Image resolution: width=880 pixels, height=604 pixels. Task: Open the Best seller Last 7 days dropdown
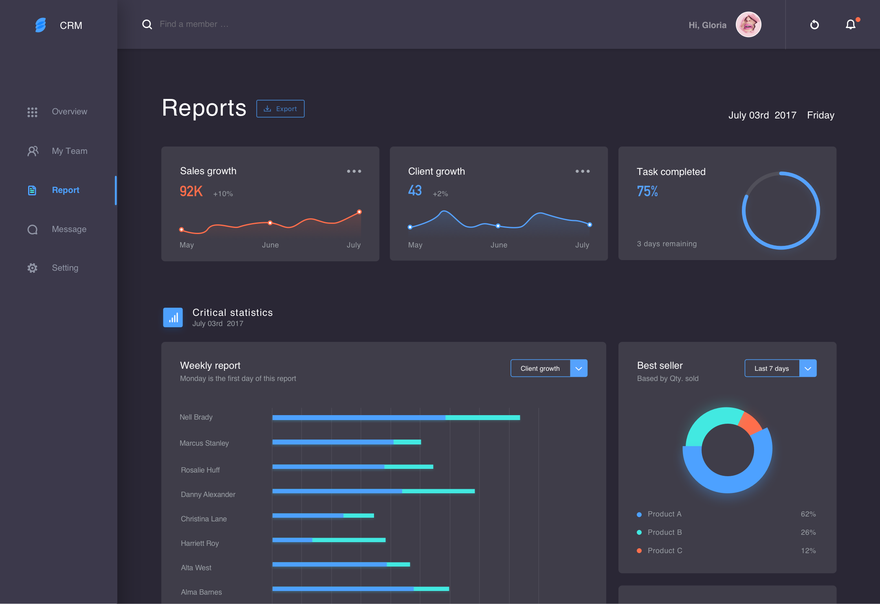[x=808, y=368]
